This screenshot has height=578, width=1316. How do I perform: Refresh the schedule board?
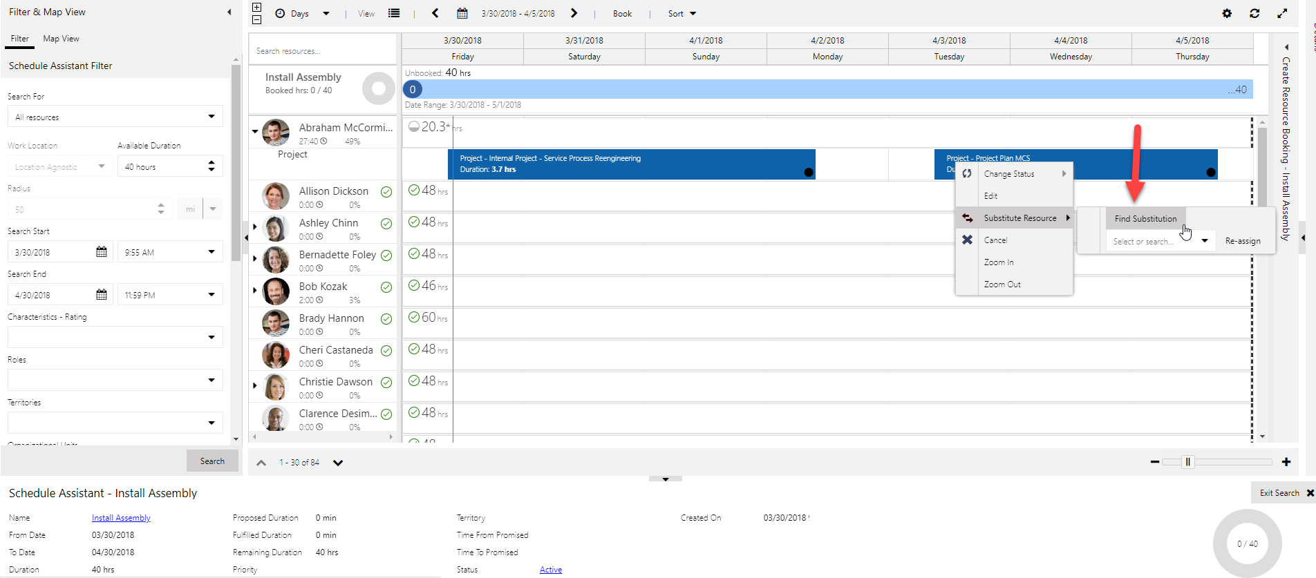(1254, 13)
